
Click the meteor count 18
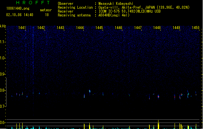(47, 15)
